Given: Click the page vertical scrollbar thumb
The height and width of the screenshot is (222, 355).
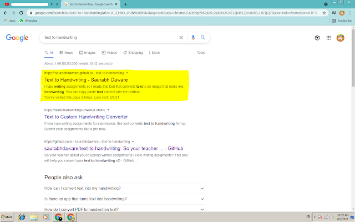Looking at the screenshot, I should tap(353, 58).
